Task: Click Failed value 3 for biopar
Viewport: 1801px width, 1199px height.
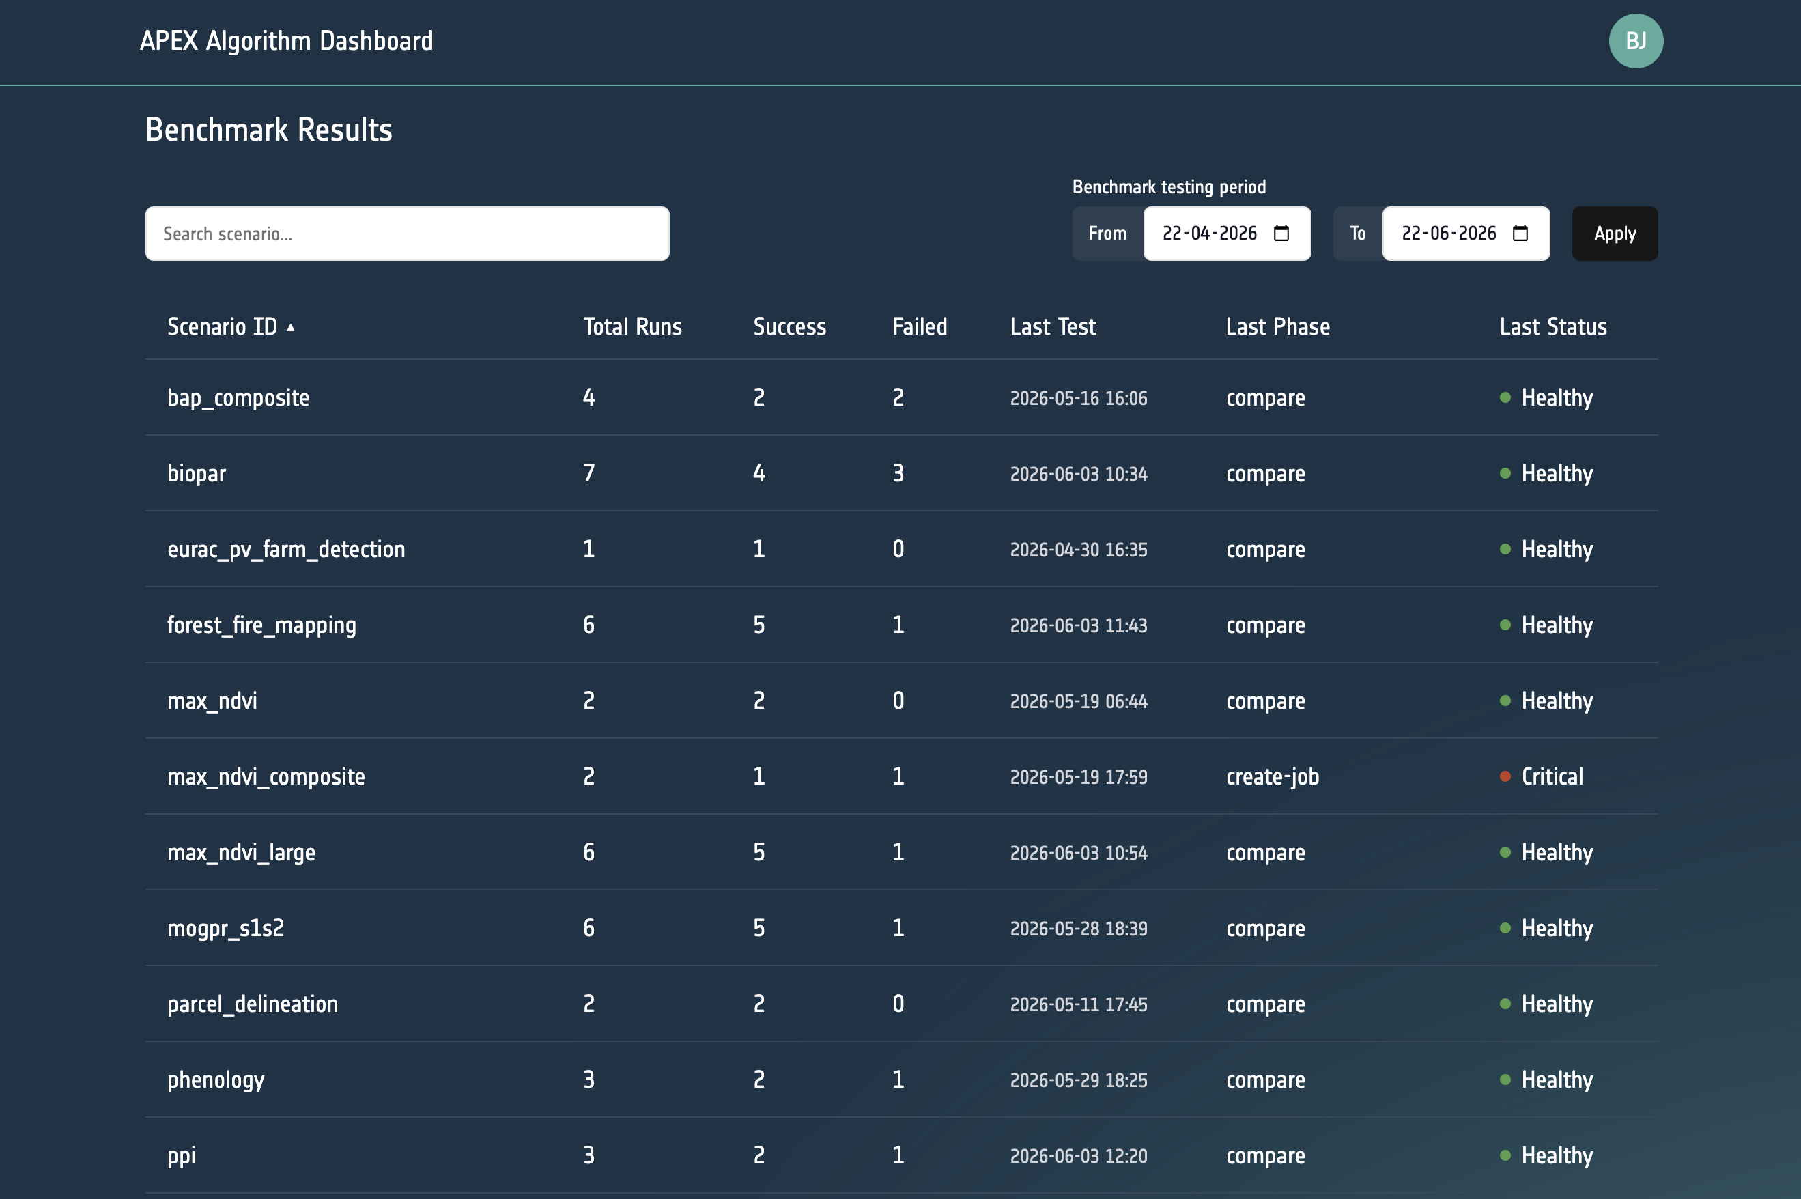Action: point(898,473)
